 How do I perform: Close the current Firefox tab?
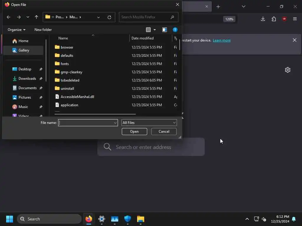click(x=207, y=6)
